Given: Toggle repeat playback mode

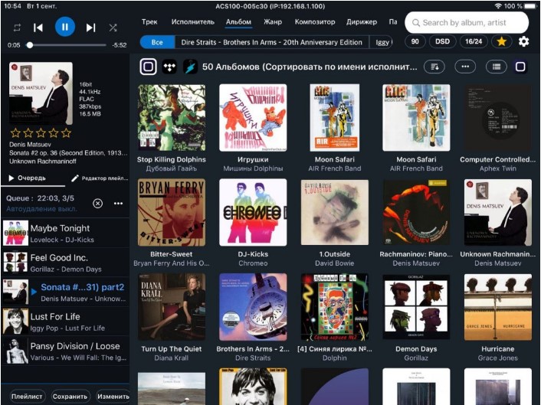Looking at the screenshot, I should click(x=17, y=28).
